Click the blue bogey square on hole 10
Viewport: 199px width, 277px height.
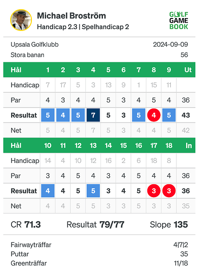pyautogui.click(x=48, y=191)
